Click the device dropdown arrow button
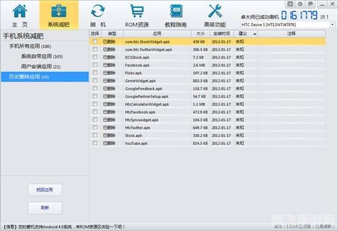 (332, 25)
